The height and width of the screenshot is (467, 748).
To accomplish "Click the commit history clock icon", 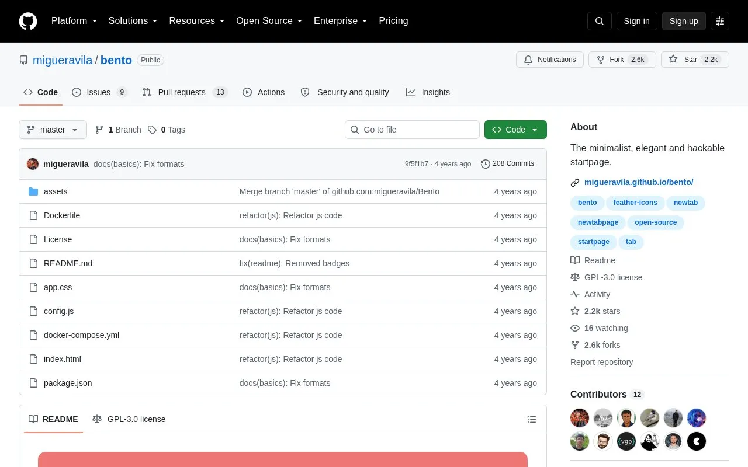I will (485, 164).
